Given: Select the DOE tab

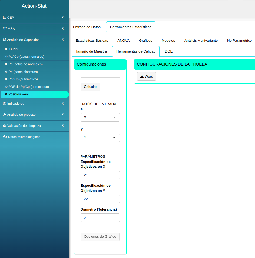Looking at the screenshot, I should point(168,51).
